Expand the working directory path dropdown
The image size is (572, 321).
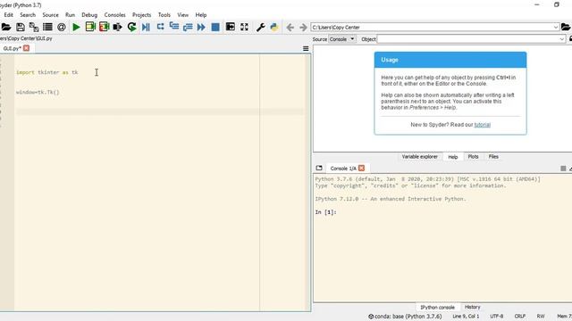click(556, 28)
